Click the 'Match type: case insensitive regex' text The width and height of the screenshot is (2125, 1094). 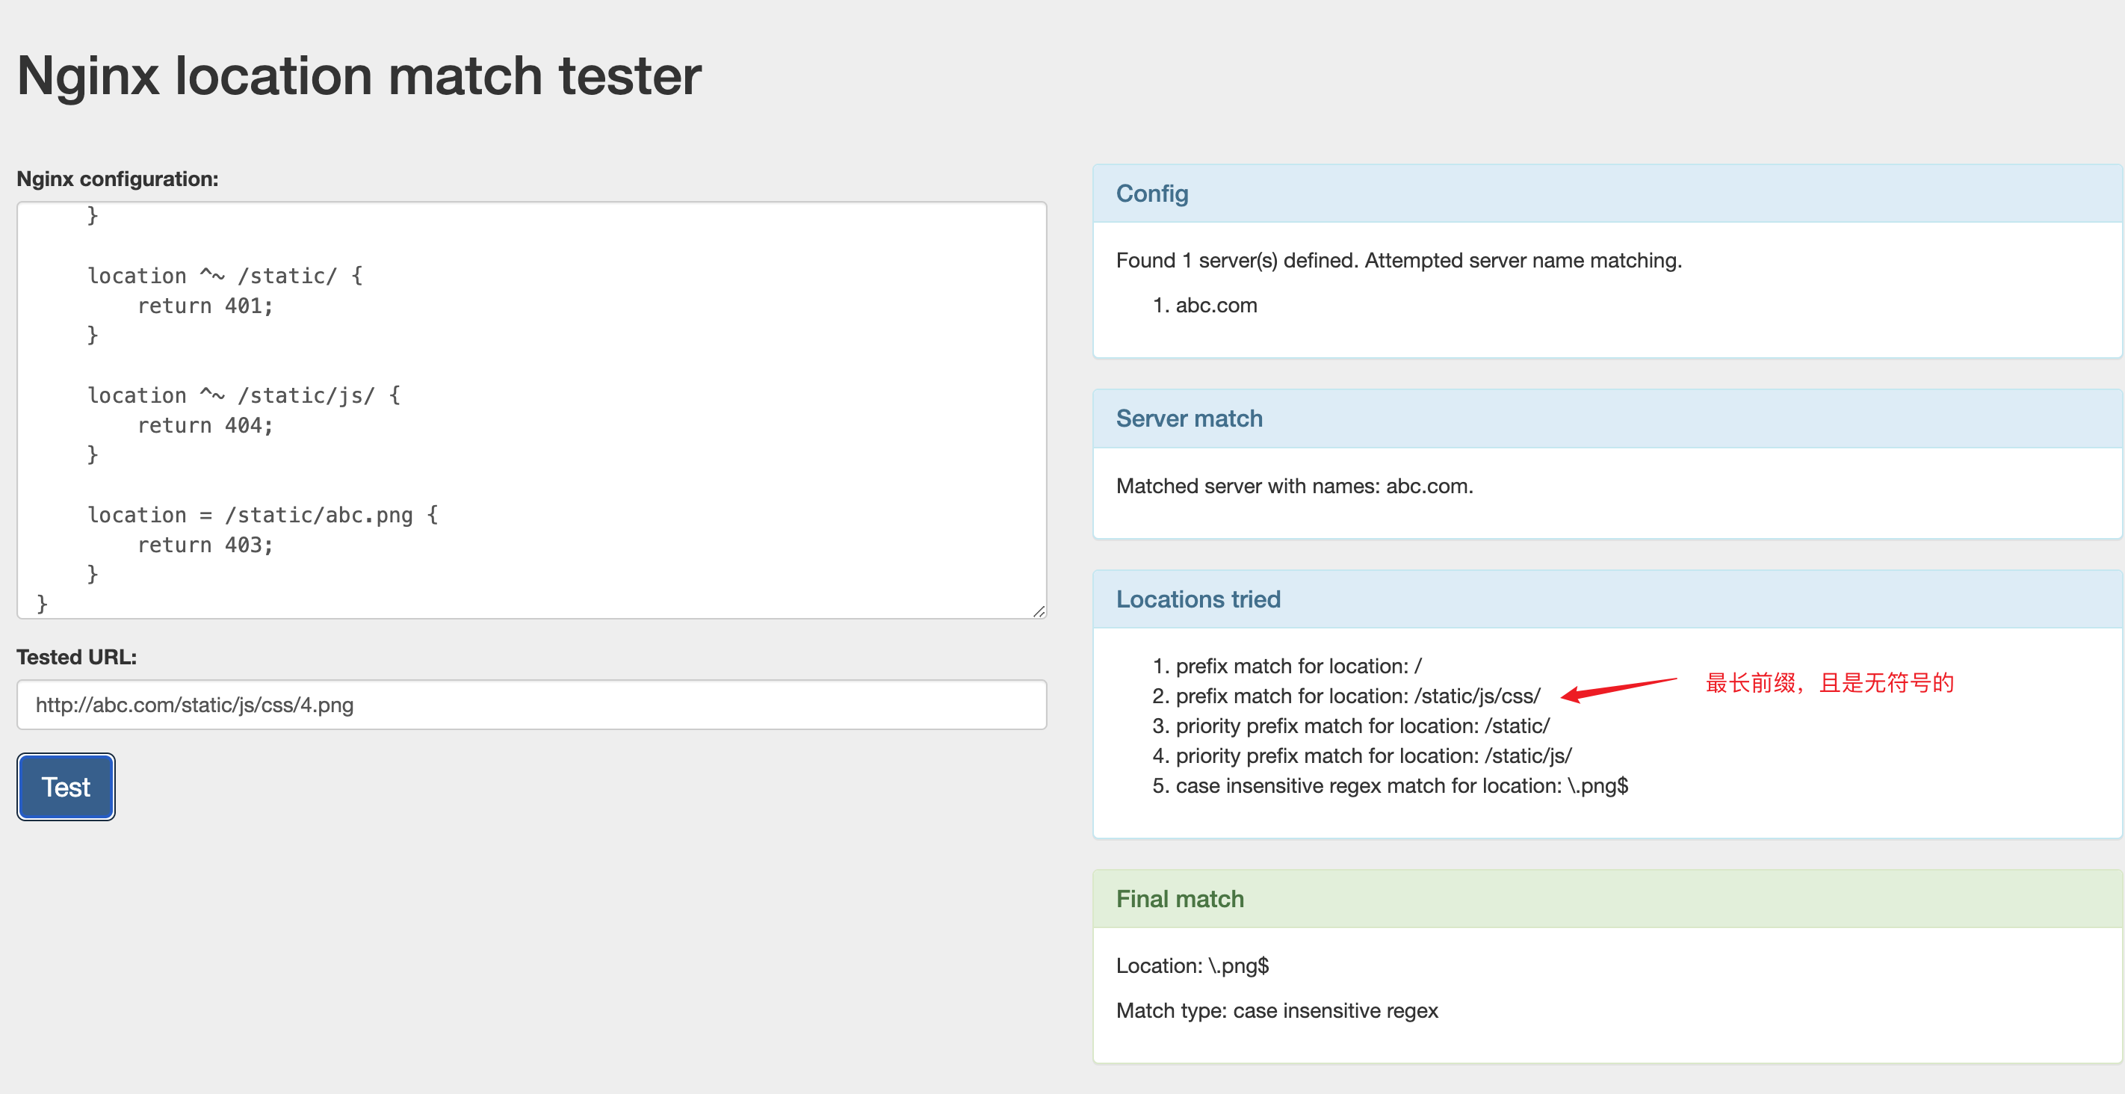(x=1276, y=1010)
